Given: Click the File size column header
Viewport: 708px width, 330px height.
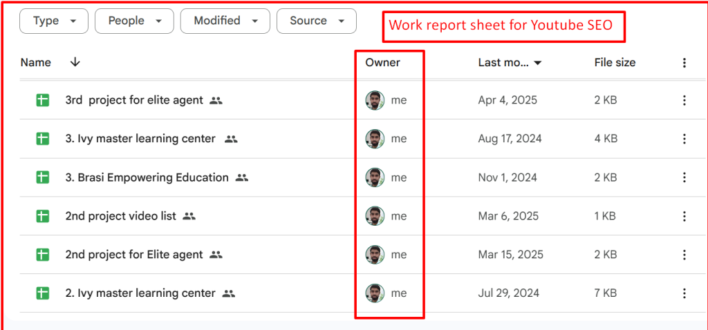Looking at the screenshot, I should pyautogui.click(x=615, y=62).
